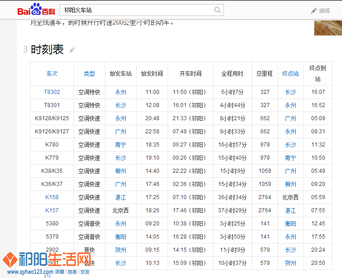Click arrival time 16:07 cell
Viewport: 342px width, 278px height.
tap(318, 92)
